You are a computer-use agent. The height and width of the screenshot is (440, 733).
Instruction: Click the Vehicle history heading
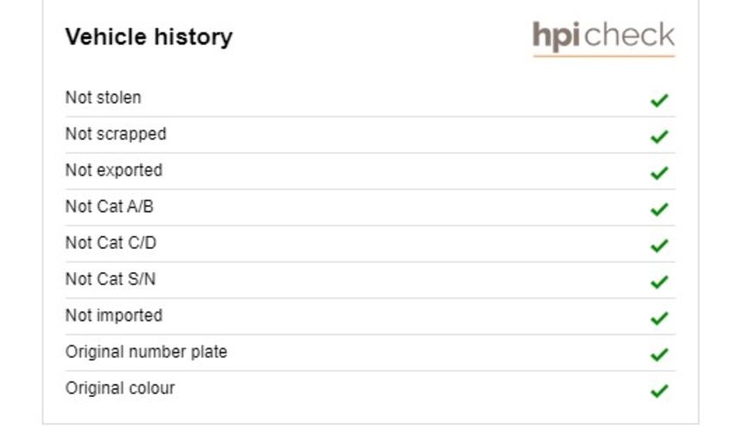pyautogui.click(x=148, y=37)
